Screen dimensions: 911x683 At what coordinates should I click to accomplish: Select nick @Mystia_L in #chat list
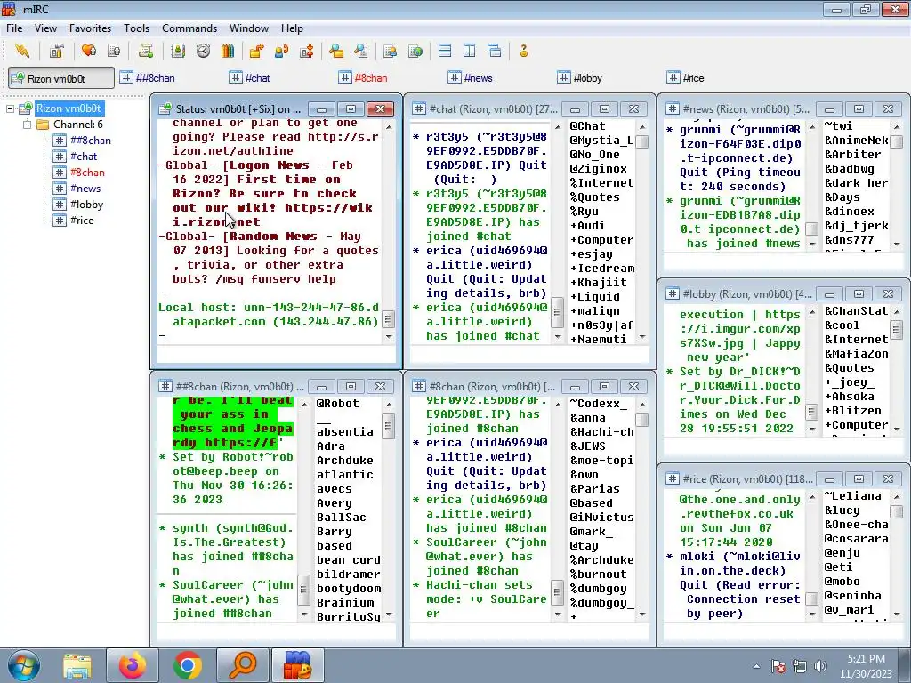coord(601,140)
